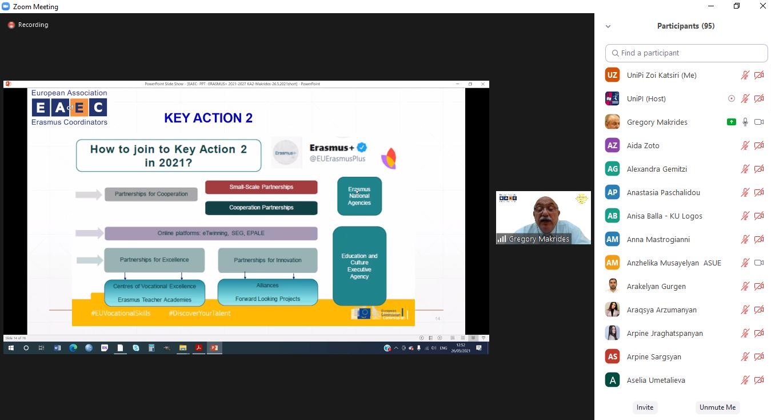Click Gregory Makrides' video thumbnail
Screen dimensions: 771x420
(x=544, y=218)
